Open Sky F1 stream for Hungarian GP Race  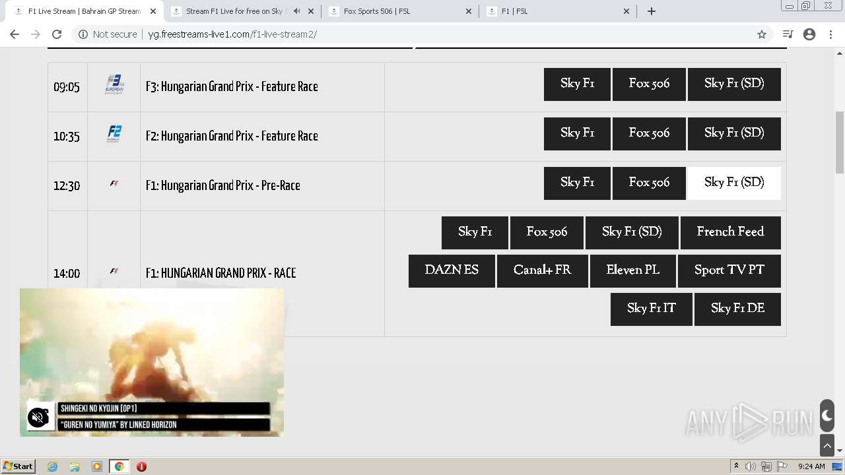[x=475, y=232]
